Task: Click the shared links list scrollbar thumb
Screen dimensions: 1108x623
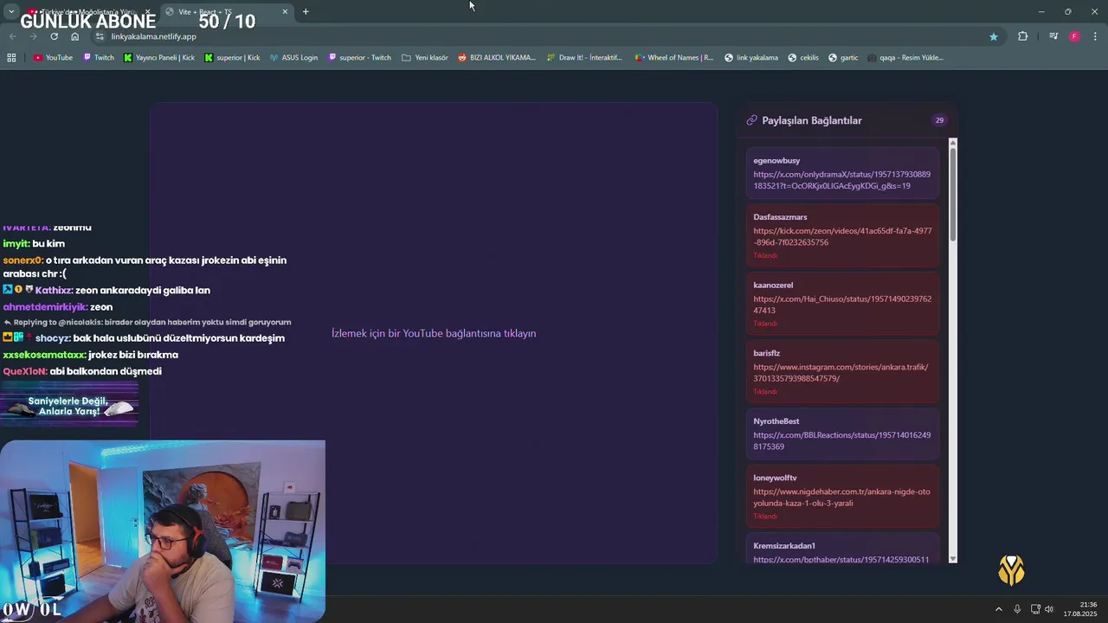Action: (x=953, y=195)
